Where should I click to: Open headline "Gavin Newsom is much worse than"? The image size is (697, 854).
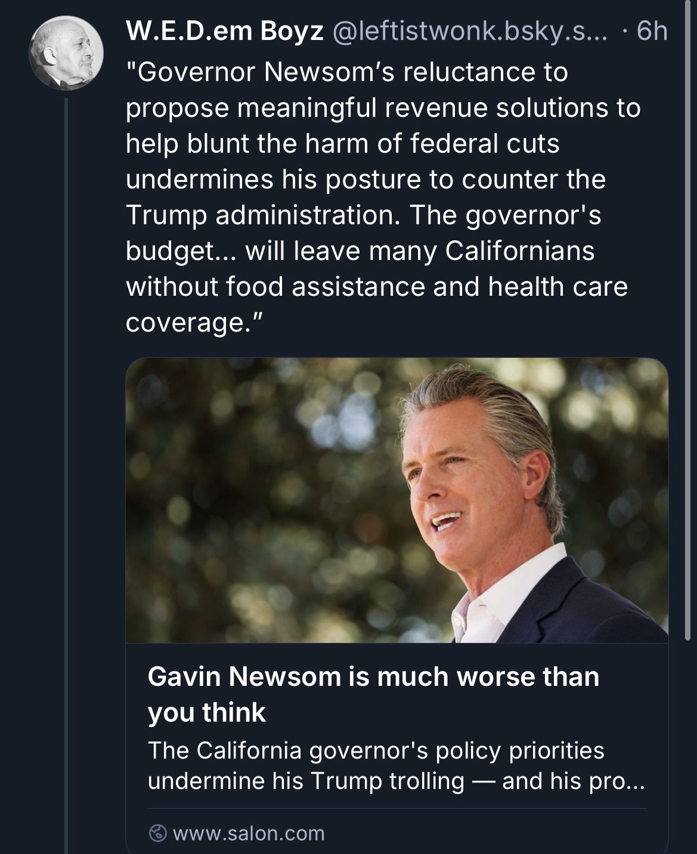click(373, 677)
